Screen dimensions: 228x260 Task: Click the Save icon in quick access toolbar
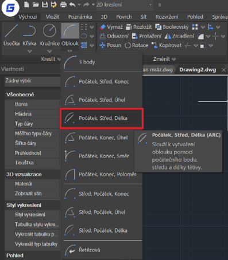click(45, 5)
